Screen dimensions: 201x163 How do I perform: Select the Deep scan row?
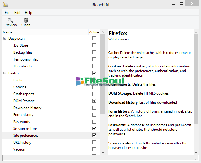(x=51, y=38)
